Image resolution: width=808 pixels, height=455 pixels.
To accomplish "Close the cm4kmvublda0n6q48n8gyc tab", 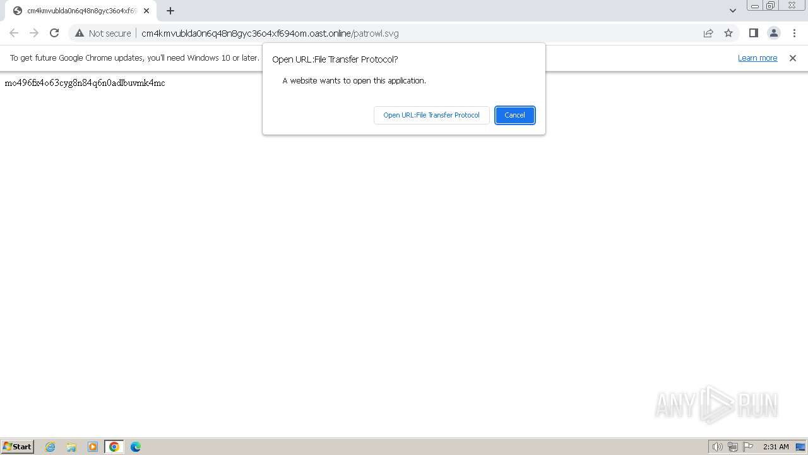I will click(146, 11).
